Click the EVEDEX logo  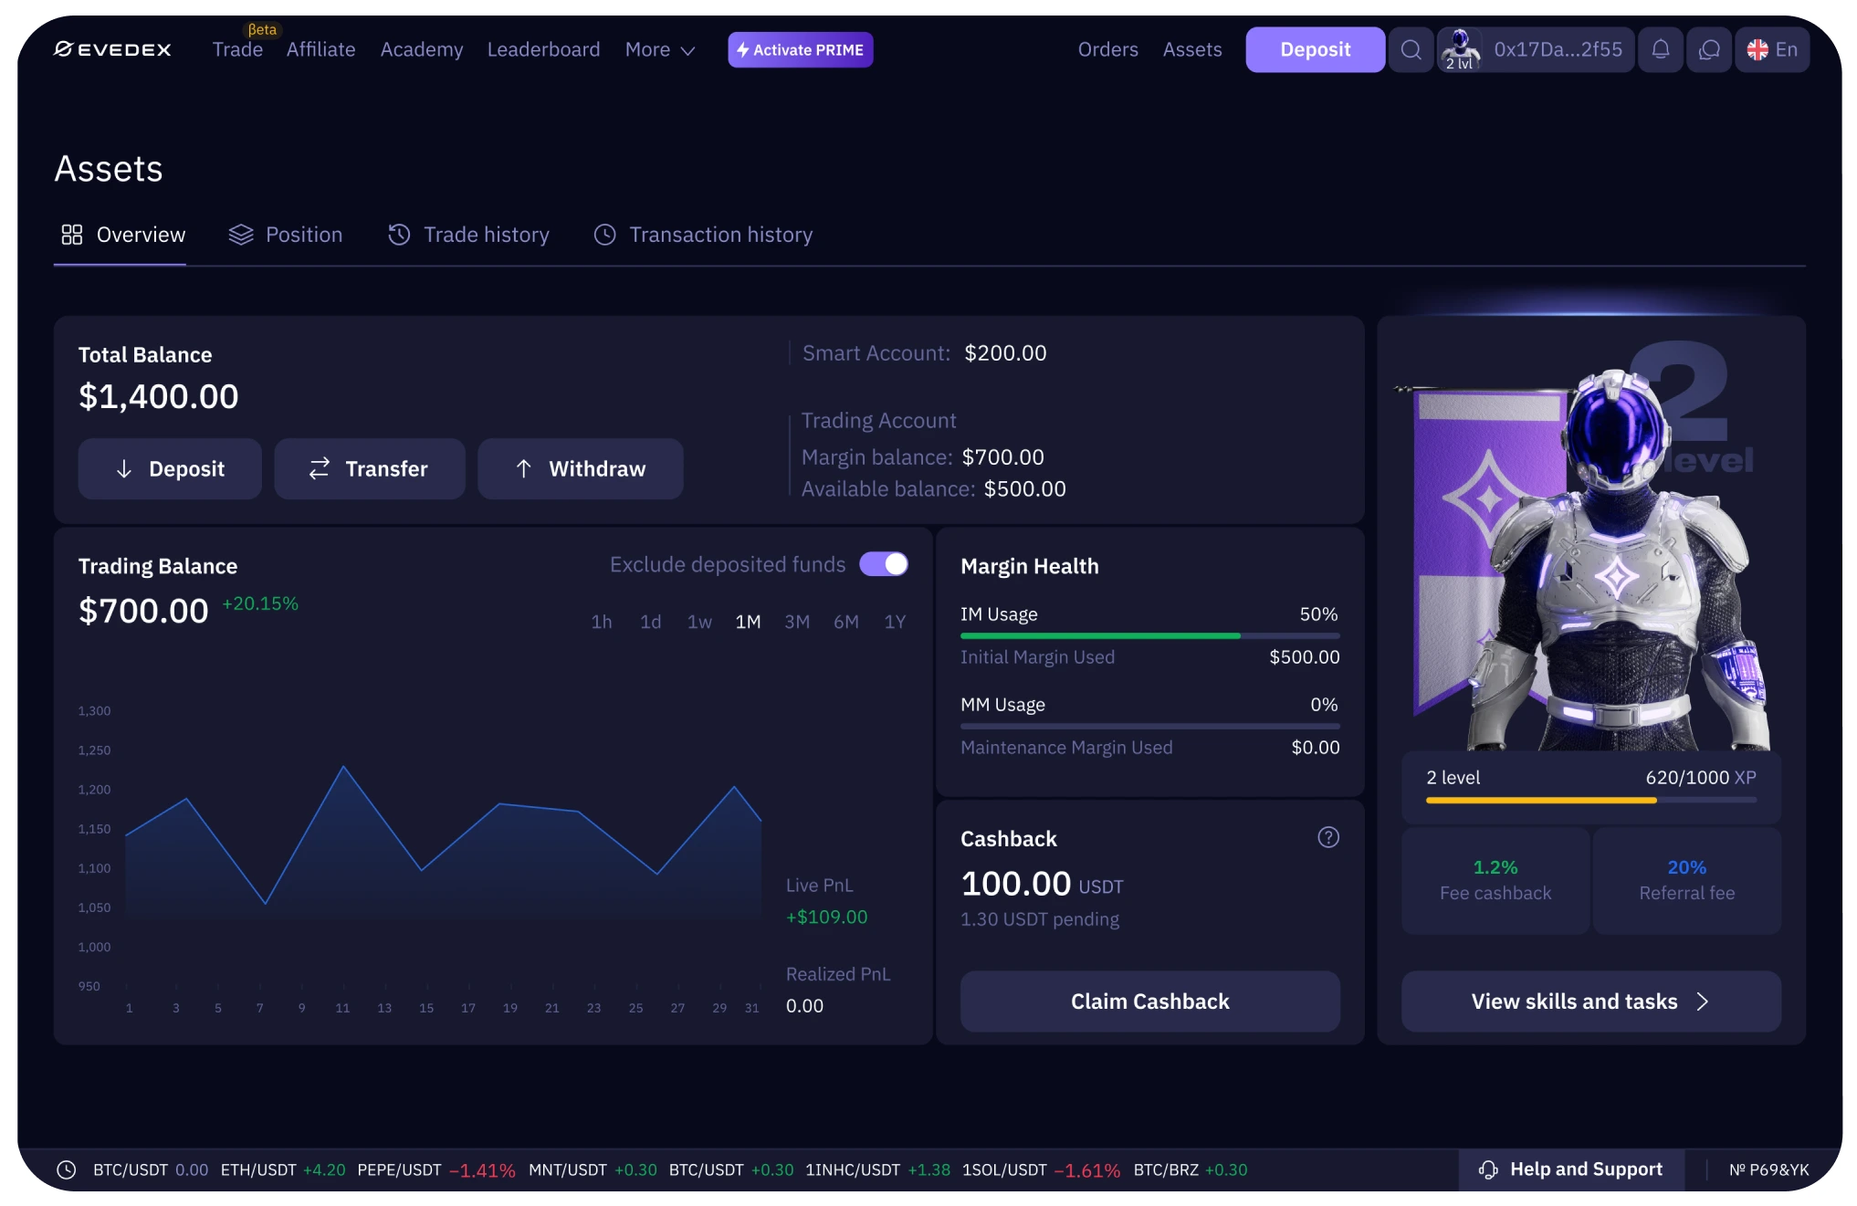coord(112,49)
